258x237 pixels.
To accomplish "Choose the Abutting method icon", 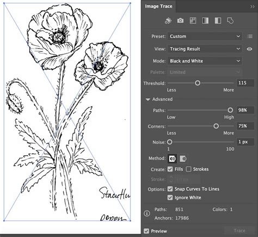I will (x=172, y=159).
